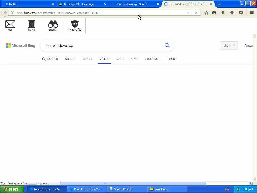Open the MyBenefits shield icon
This screenshot has width=257, height=193.
pos(75,26)
